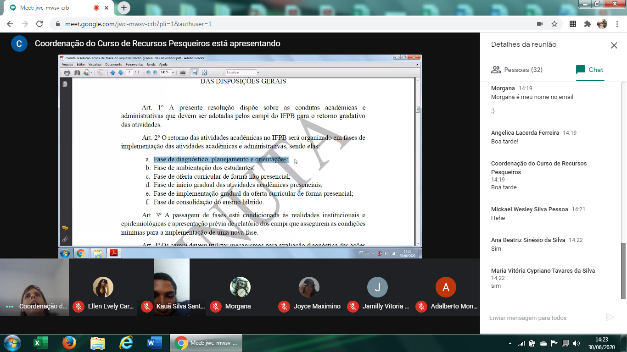Open the 141% zoom level dropdown
Viewport: 627px width, 352px height.
[x=173, y=72]
